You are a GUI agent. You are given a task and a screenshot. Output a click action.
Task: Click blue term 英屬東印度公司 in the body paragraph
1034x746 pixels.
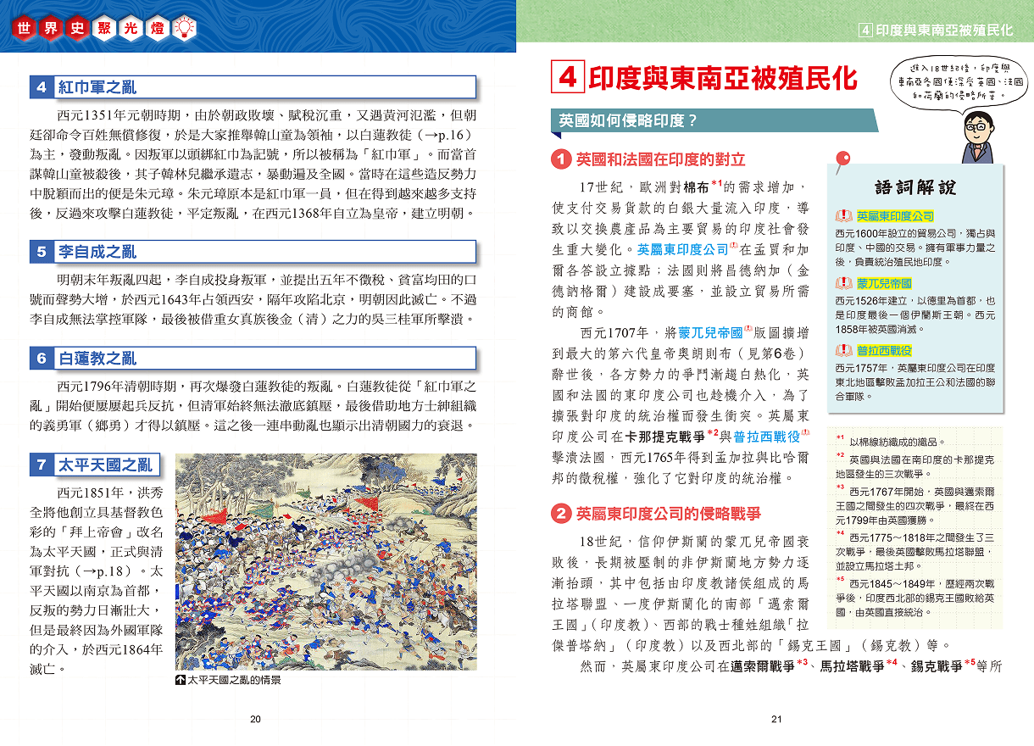tap(682, 249)
